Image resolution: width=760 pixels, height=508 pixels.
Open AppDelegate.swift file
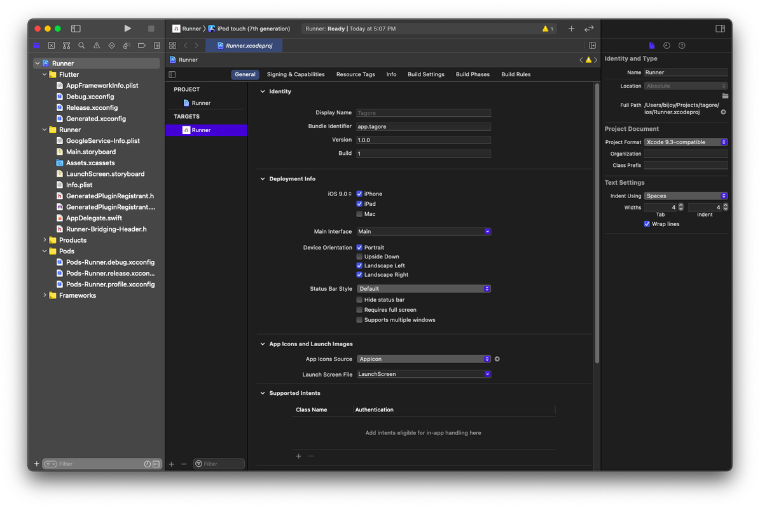click(94, 218)
